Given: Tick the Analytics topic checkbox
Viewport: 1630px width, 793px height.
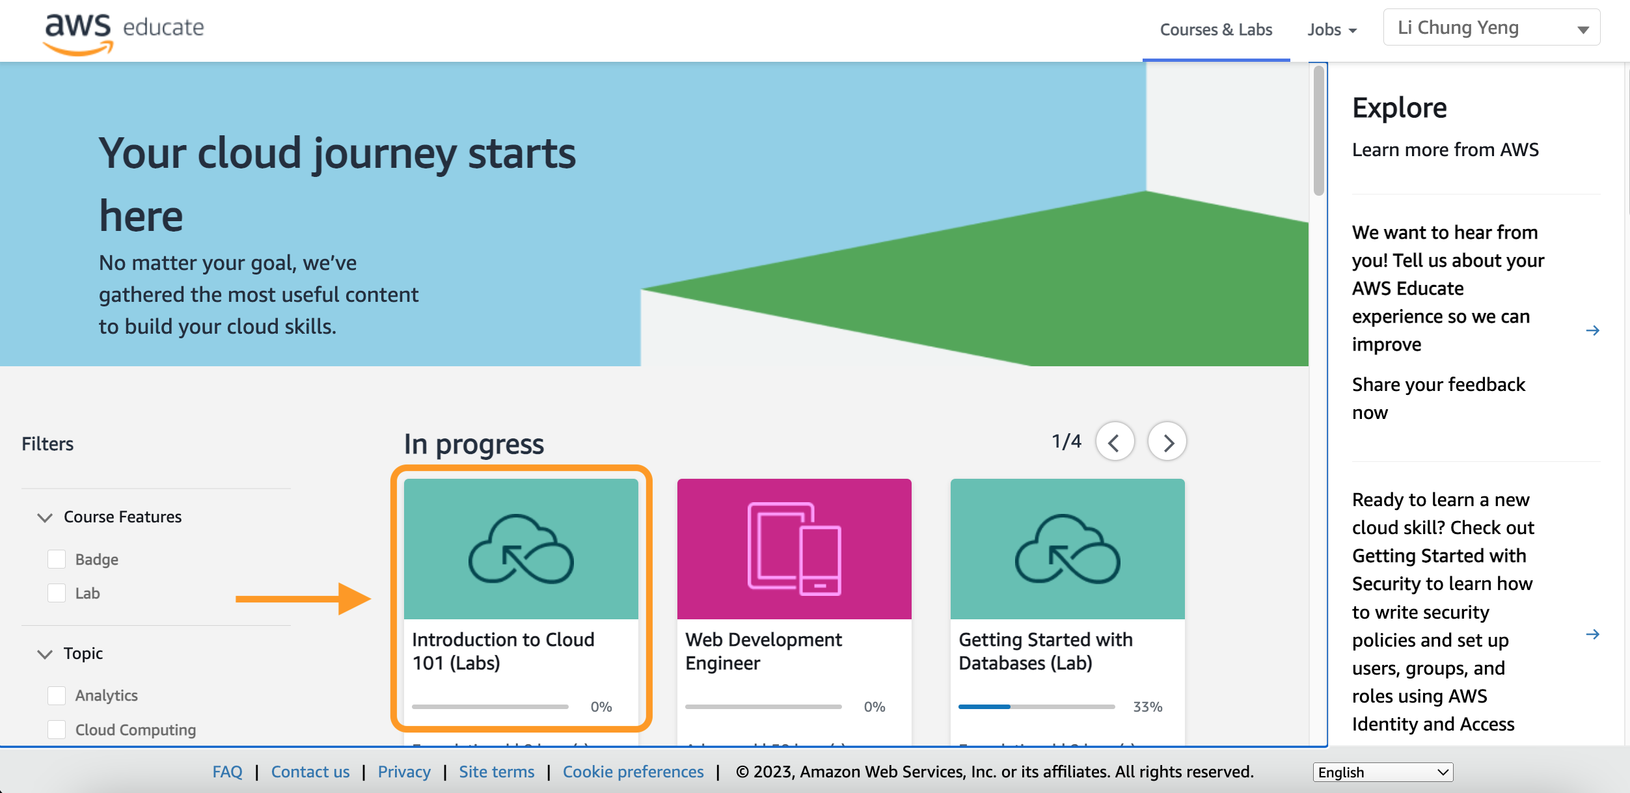Looking at the screenshot, I should 57,695.
